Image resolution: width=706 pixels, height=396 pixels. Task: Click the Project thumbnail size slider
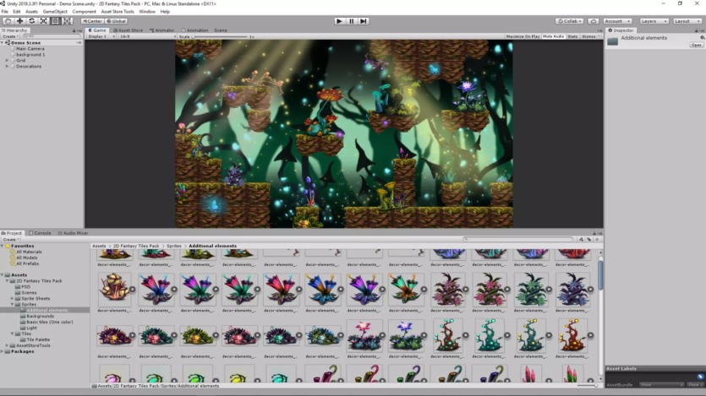(x=588, y=386)
